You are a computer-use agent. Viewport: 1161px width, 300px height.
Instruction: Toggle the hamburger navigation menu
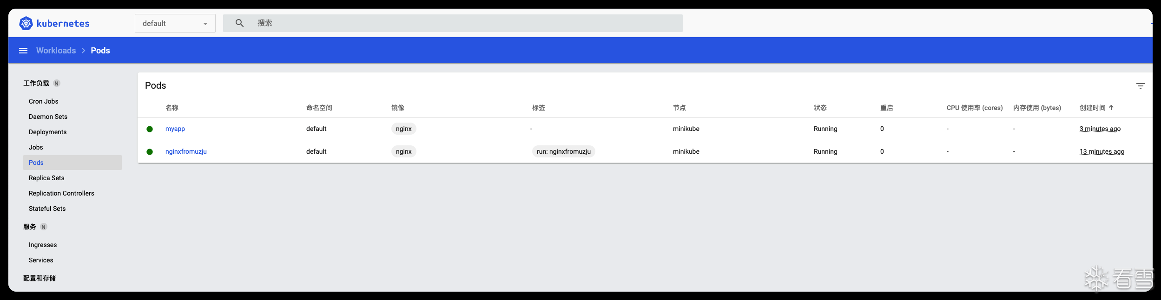(23, 51)
